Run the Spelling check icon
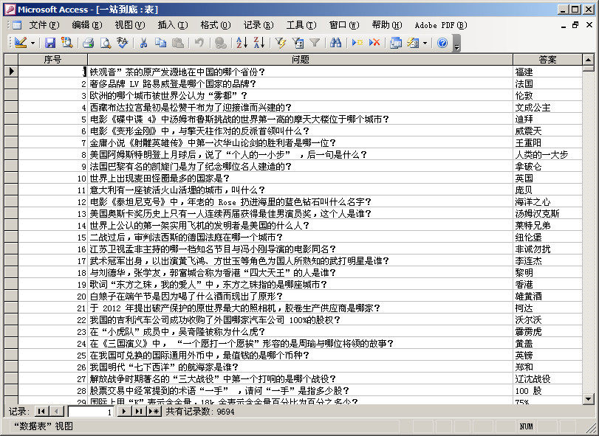This screenshot has height=436, width=599. 123,42
